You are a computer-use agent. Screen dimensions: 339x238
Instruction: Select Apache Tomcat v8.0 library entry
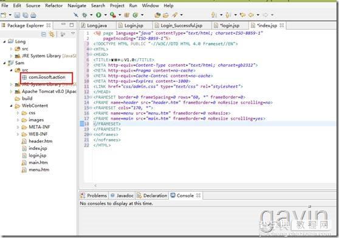pos(46,91)
